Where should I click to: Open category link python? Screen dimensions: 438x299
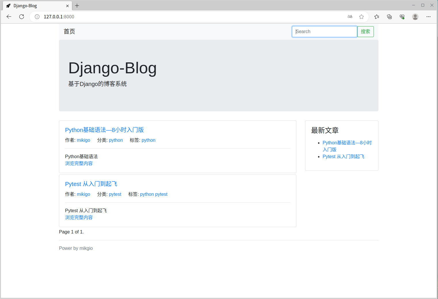click(x=116, y=140)
